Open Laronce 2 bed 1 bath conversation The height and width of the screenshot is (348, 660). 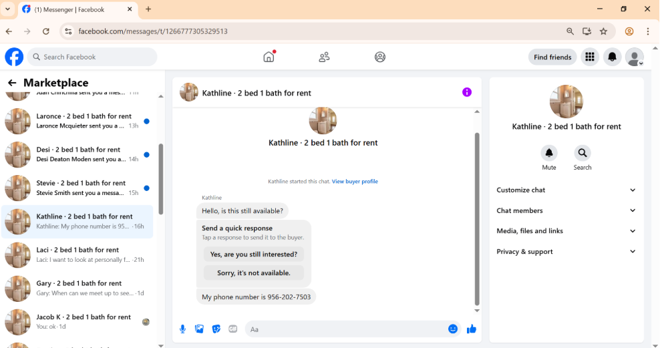coord(77,121)
